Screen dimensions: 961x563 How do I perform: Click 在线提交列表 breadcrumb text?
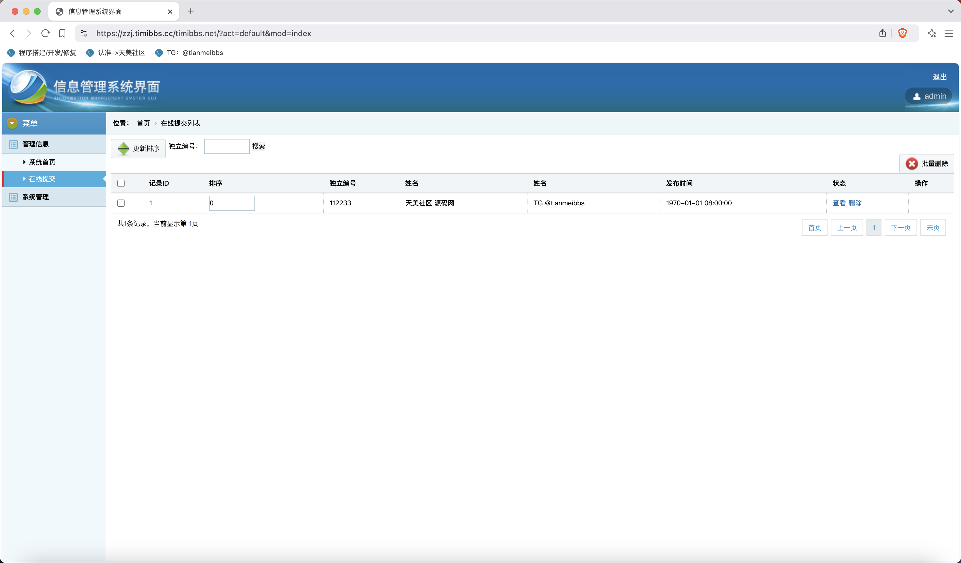click(181, 123)
